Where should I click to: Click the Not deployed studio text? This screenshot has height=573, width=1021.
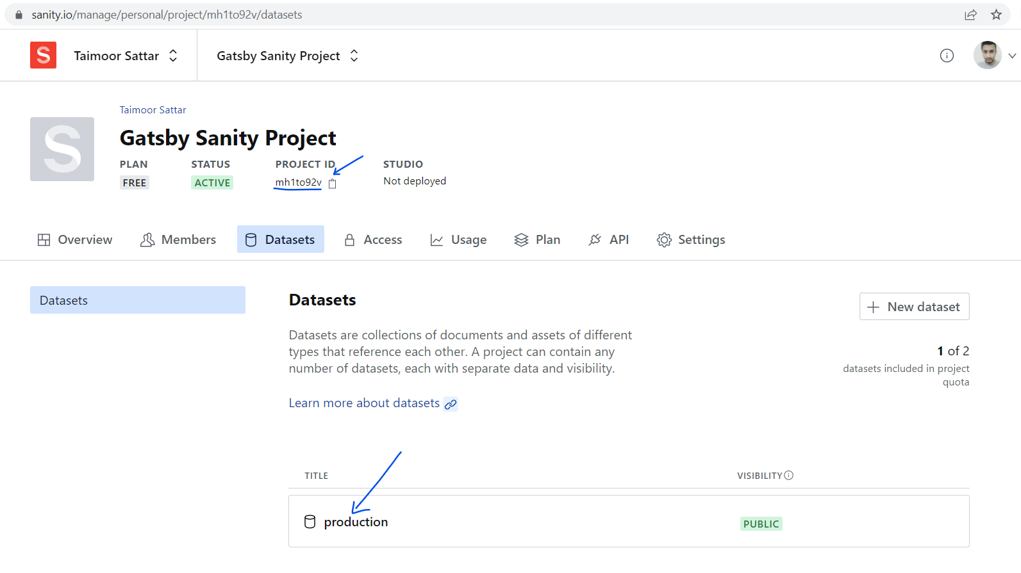coord(415,181)
